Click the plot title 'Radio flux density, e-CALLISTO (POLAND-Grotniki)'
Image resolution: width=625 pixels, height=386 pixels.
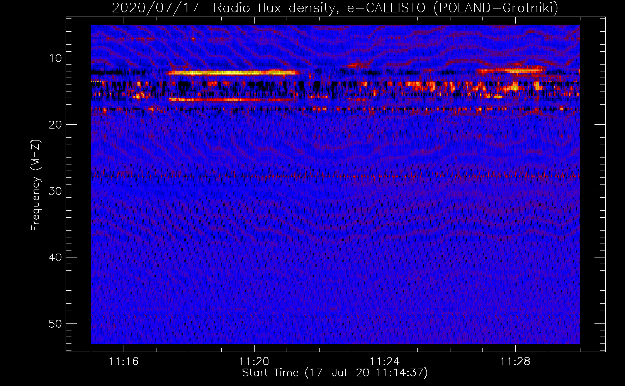tap(386, 8)
